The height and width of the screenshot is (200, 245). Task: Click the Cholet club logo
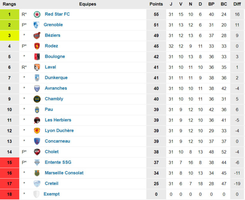point(37,152)
